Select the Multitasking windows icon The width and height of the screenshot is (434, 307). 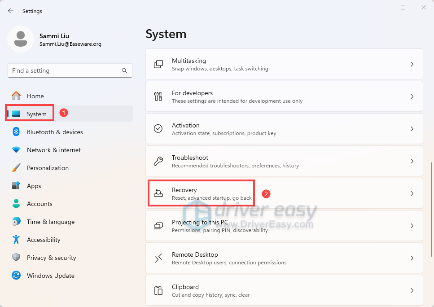[x=158, y=64]
